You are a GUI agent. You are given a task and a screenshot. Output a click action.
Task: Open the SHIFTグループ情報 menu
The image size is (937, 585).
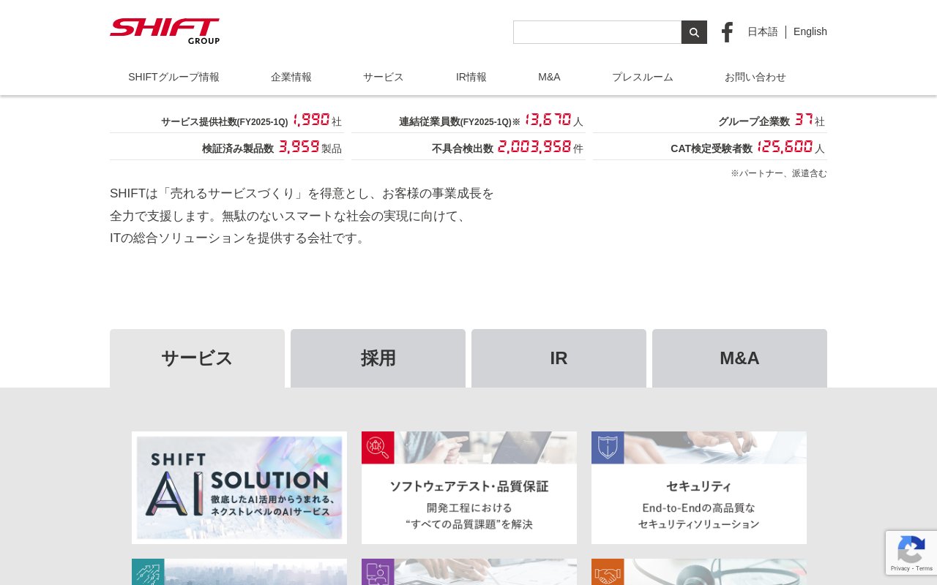(173, 77)
